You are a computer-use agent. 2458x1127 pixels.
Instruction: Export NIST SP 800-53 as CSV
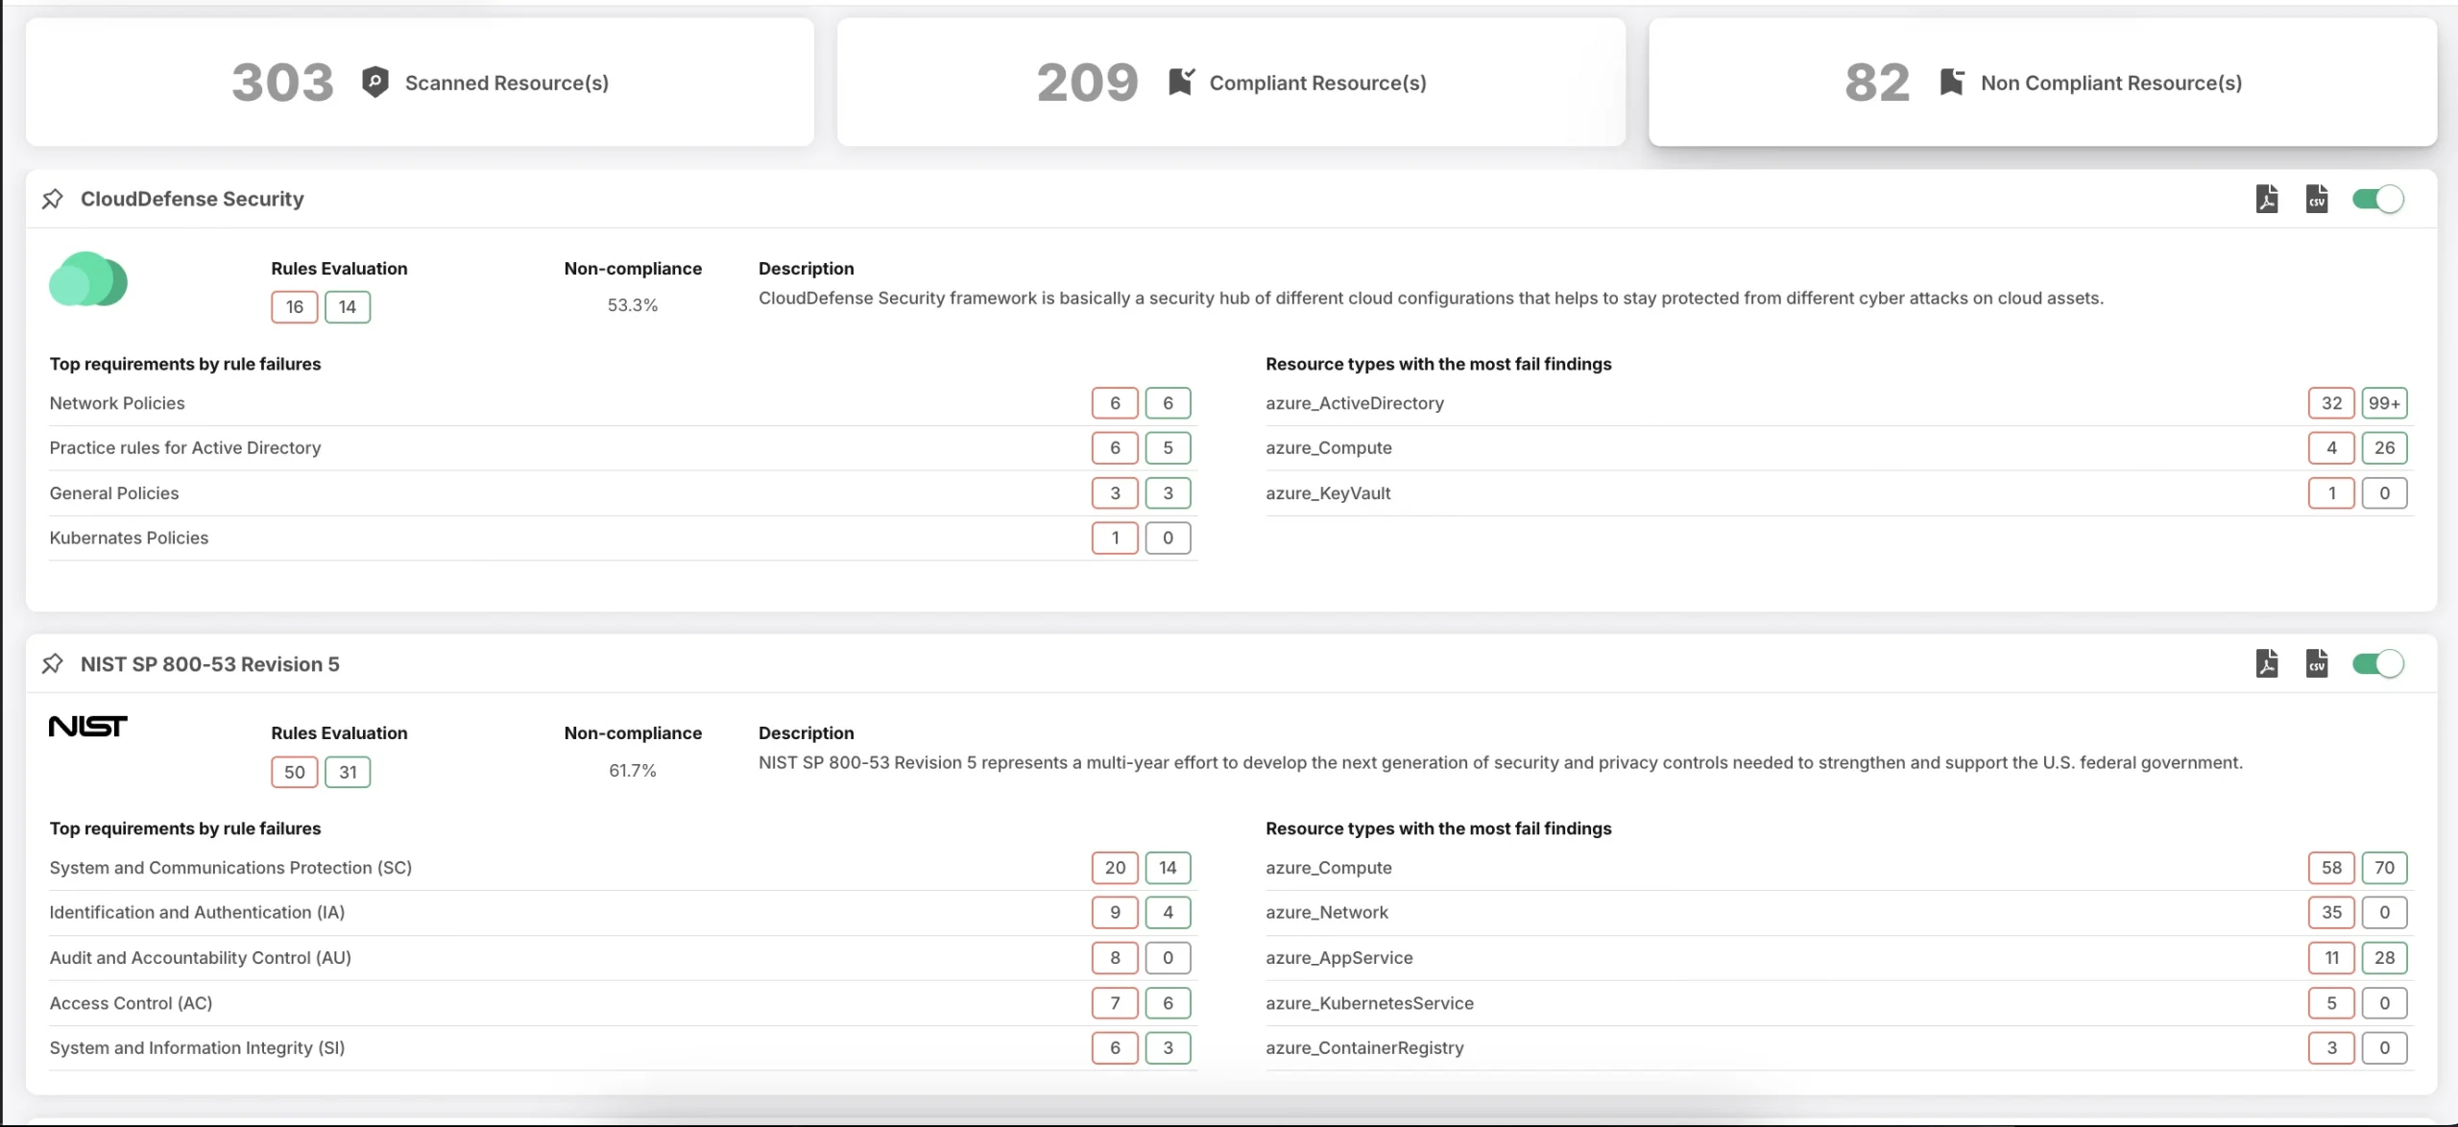(2317, 663)
